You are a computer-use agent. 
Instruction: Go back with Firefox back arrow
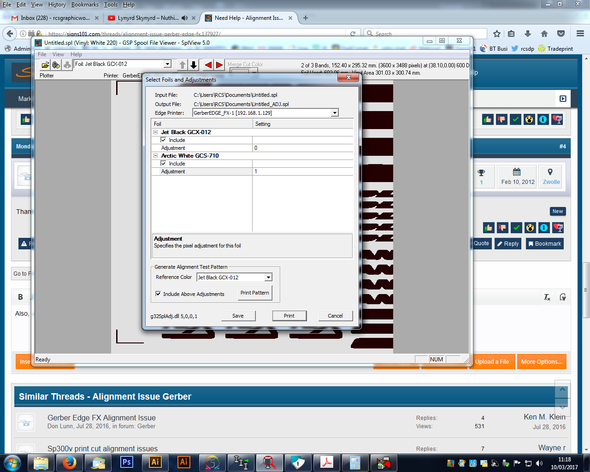10,34
